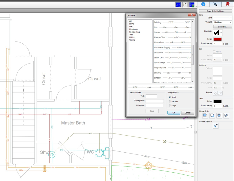Select the Large display size option
Viewport: 234px width, 181px height.
click(x=170, y=105)
